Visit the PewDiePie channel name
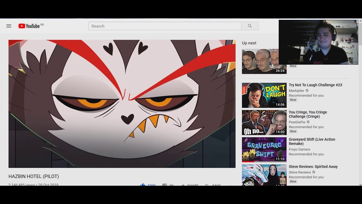Screen dimensions: 362x204 [297, 122]
